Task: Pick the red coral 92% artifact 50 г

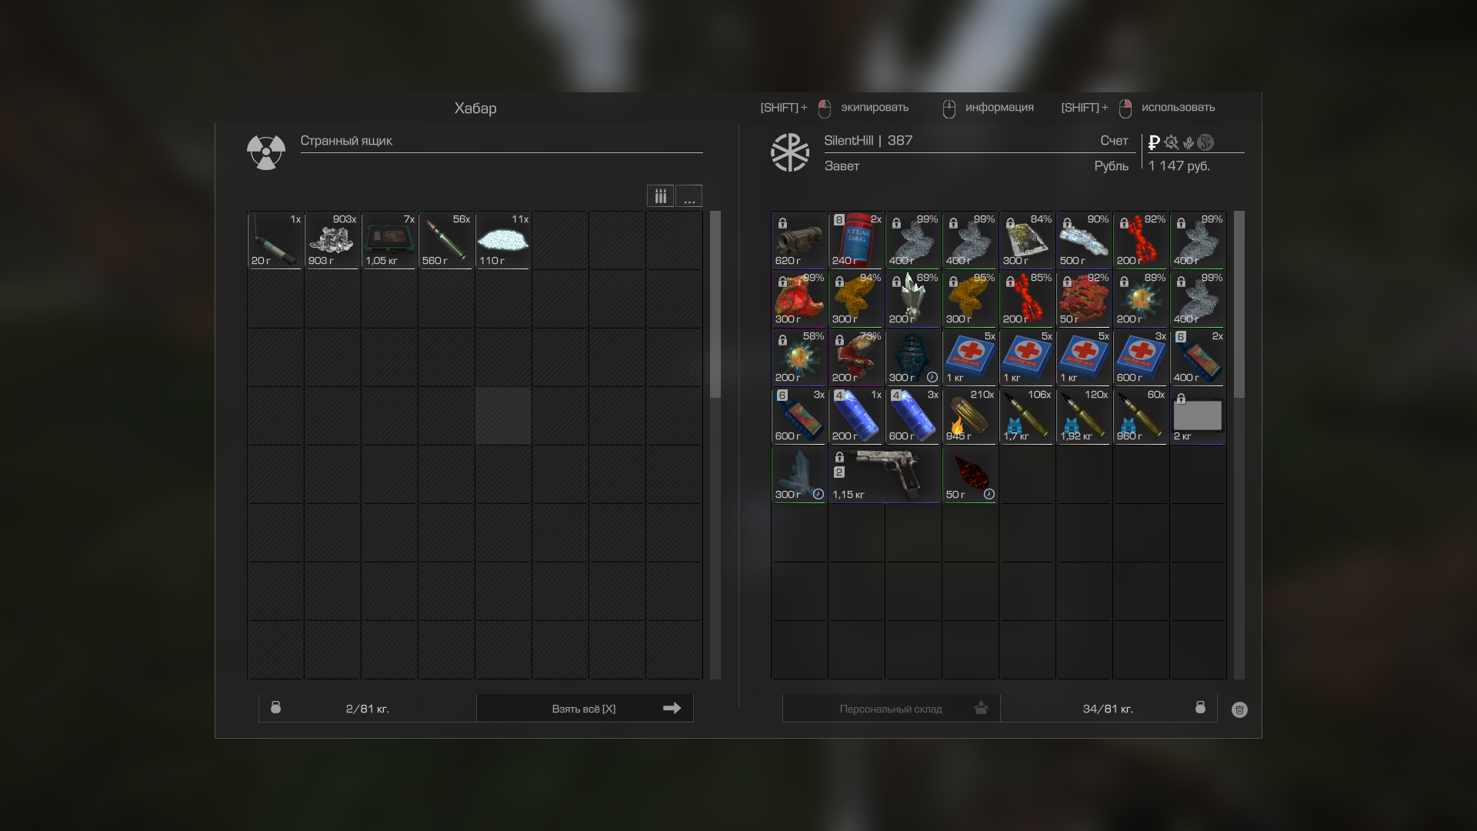Action: (x=1084, y=299)
